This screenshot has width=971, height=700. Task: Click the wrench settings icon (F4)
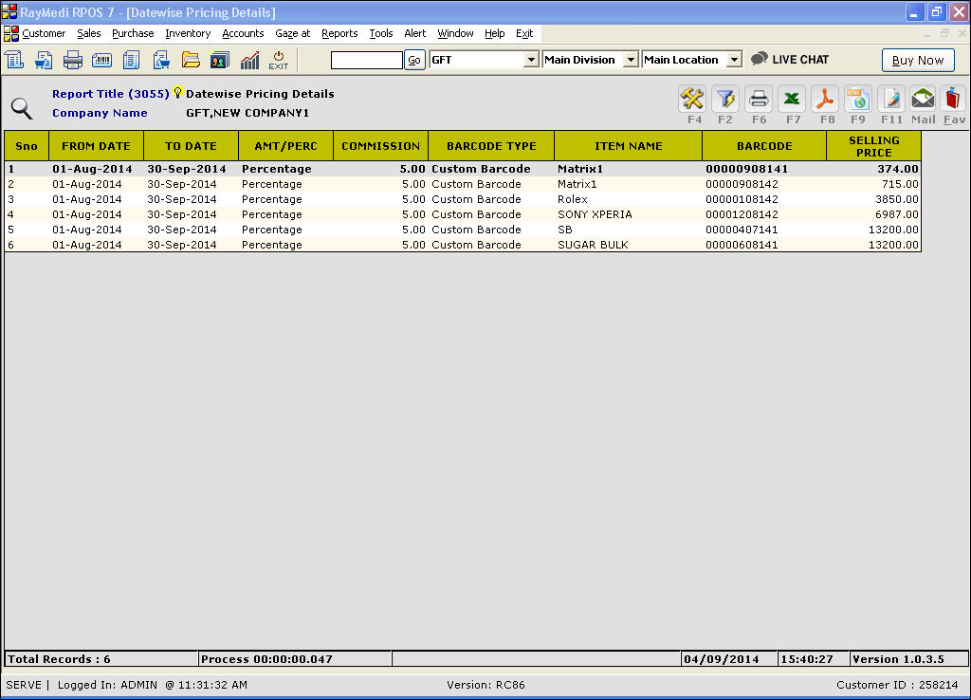click(x=693, y=99)
